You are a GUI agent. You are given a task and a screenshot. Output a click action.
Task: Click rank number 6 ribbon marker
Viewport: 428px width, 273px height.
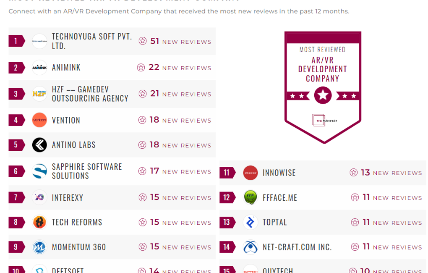[x=16, y=171]
